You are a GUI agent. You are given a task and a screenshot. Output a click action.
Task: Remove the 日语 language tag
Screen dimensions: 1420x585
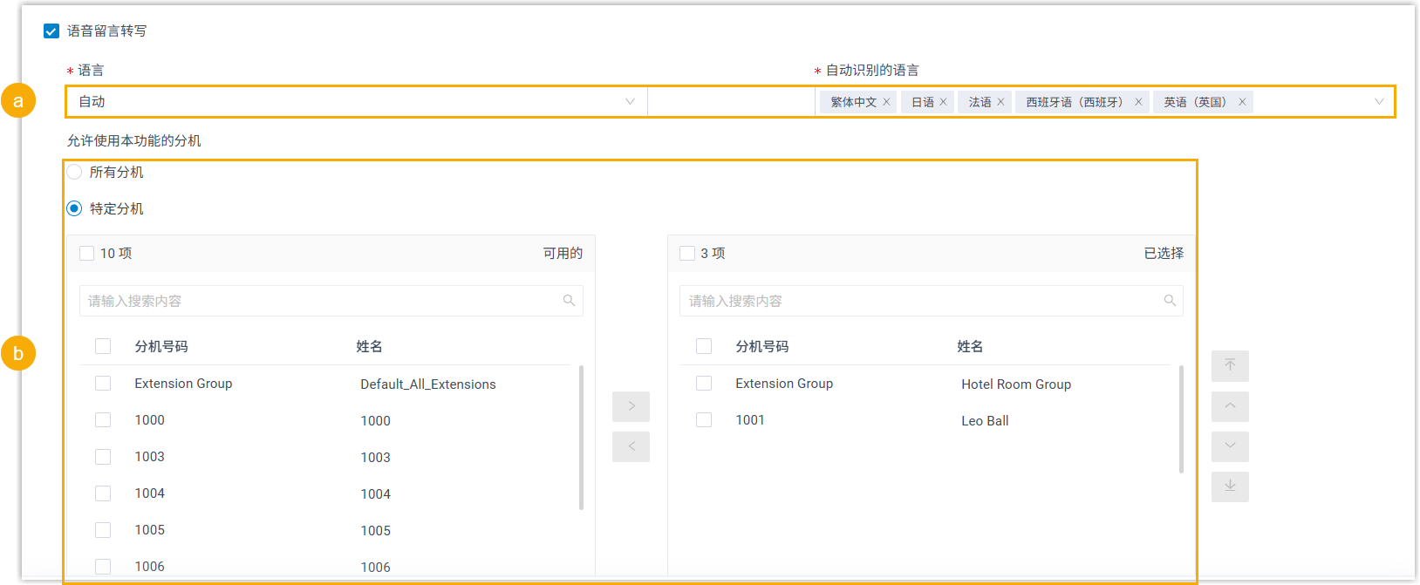click(x=943, y=102)
